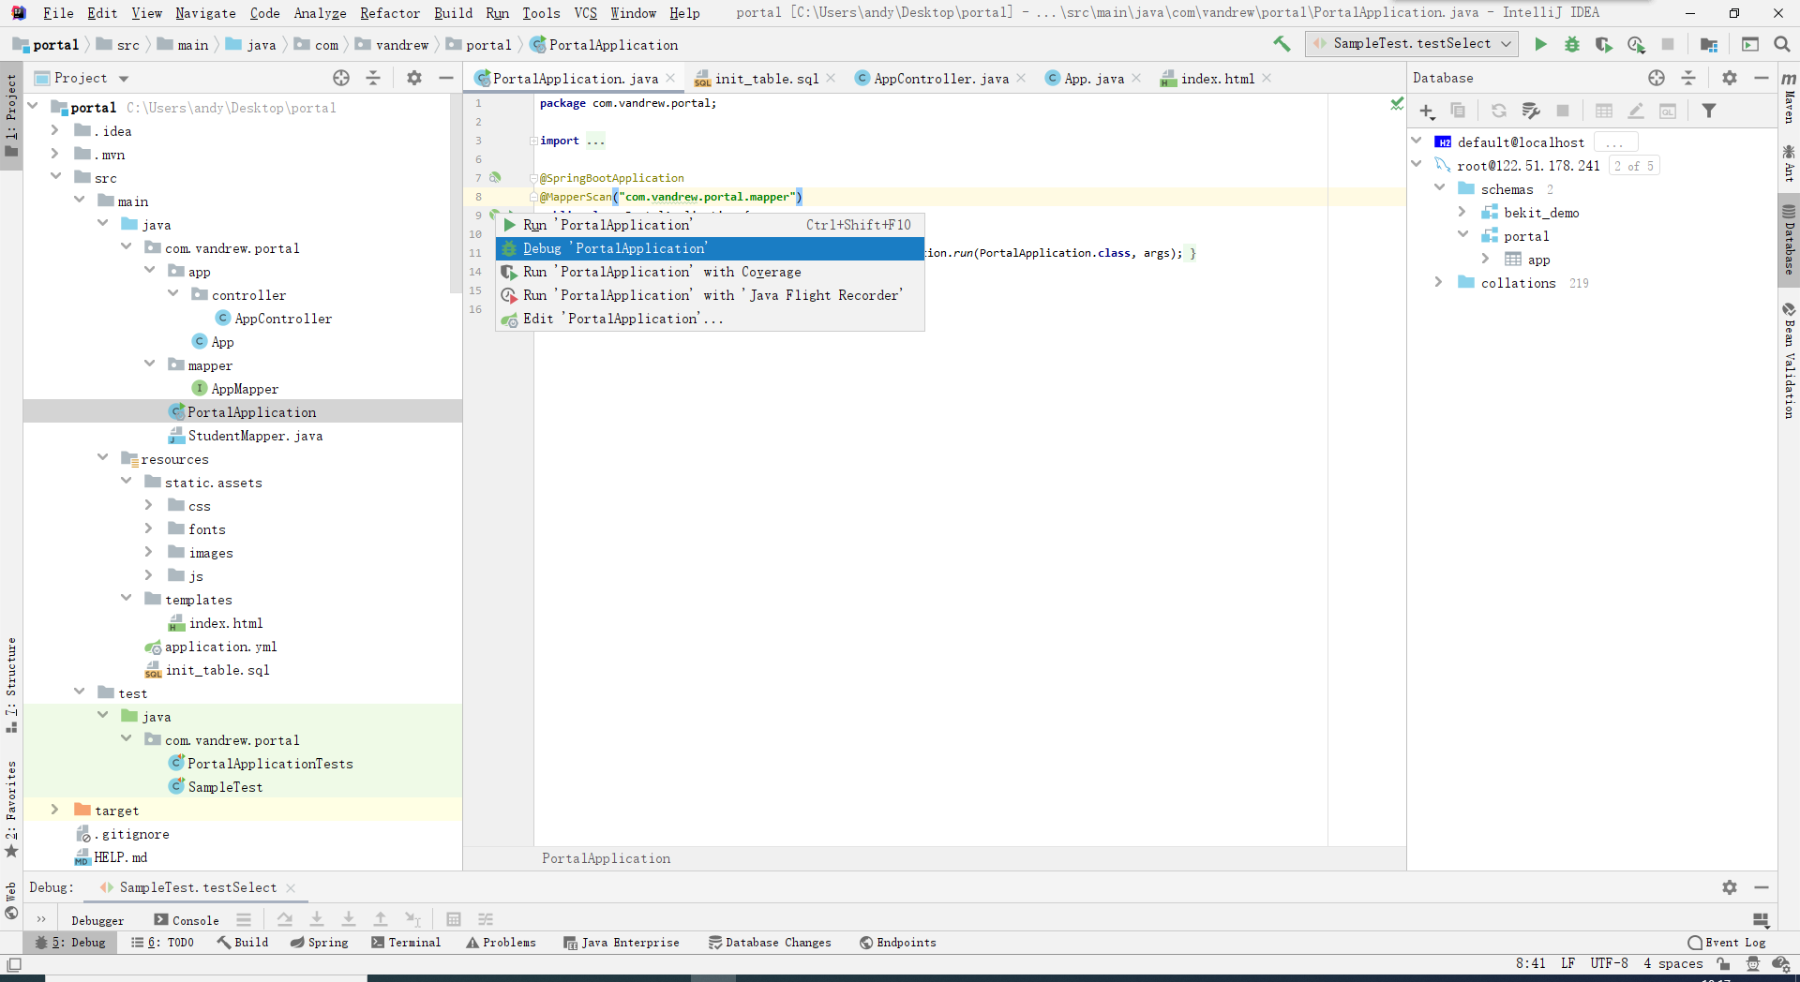This screenshot has width=1800, height=982.
Task: Expand the bekit_demo schema
Action: [1462, 212]
